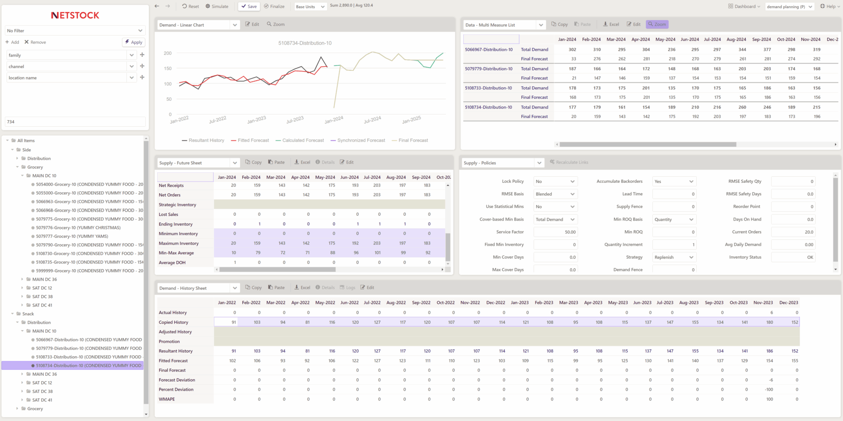843x421 pixels.
Task: Click the plus icon beside the location name filter
Action: click(x=142, y=77)
